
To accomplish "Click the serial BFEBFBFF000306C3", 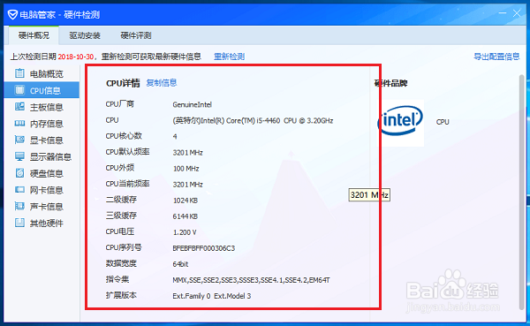I will pyautogui.click(x=203, y=248).
